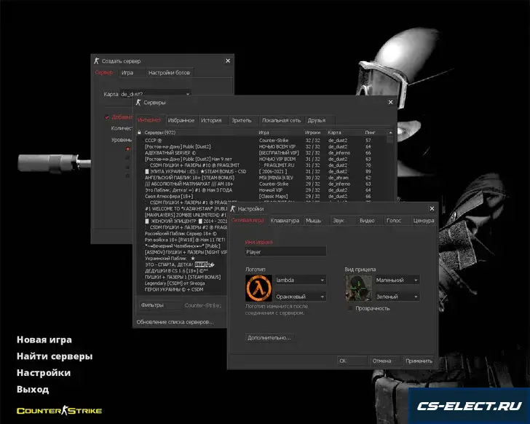Toggle the red Добавить checkbox in Создать сервер
530x424 pixels.
click(x=107, y=117)
